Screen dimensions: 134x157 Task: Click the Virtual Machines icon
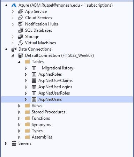click(x=21, y=43)
